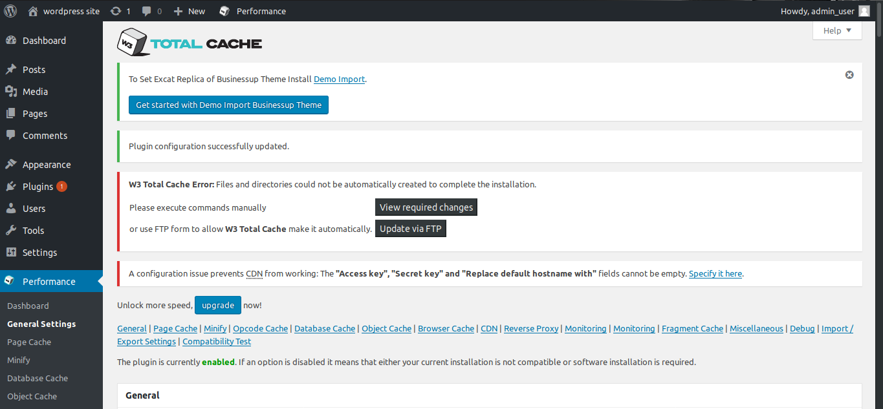Click the blue upgrade button
Viewport: 883px width, 409px height.
[217, 305]
